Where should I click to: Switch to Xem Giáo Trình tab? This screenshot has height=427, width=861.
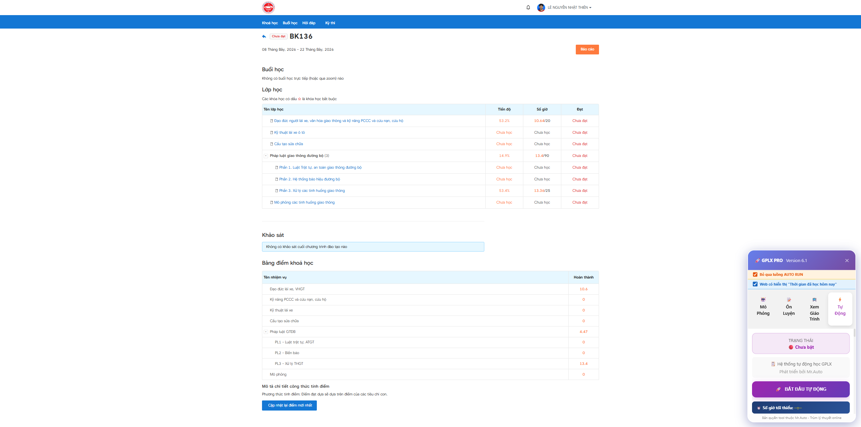(x=814, y=309)
